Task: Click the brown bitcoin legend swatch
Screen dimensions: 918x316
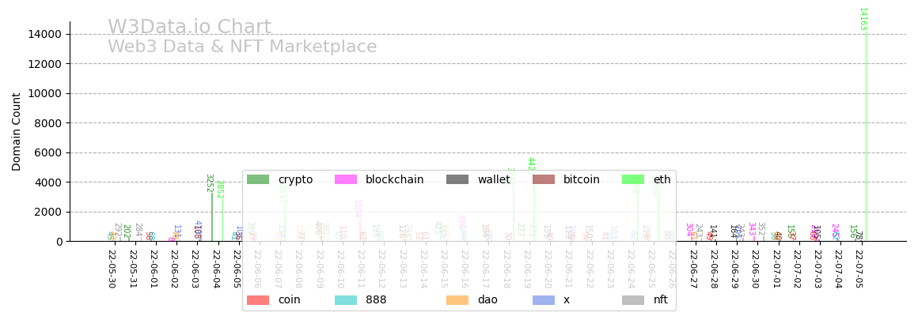Action: (543, 180)
